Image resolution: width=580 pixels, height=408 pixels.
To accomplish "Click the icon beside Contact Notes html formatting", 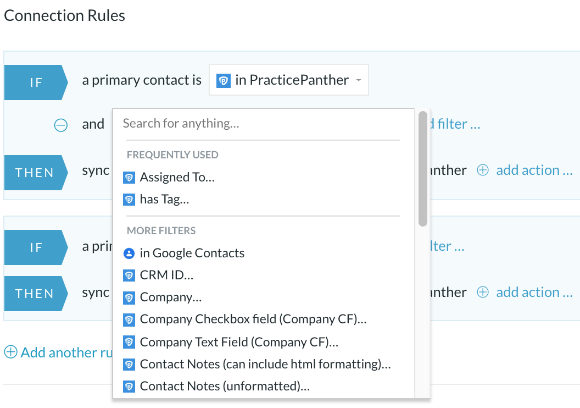I will click(129, 365).
